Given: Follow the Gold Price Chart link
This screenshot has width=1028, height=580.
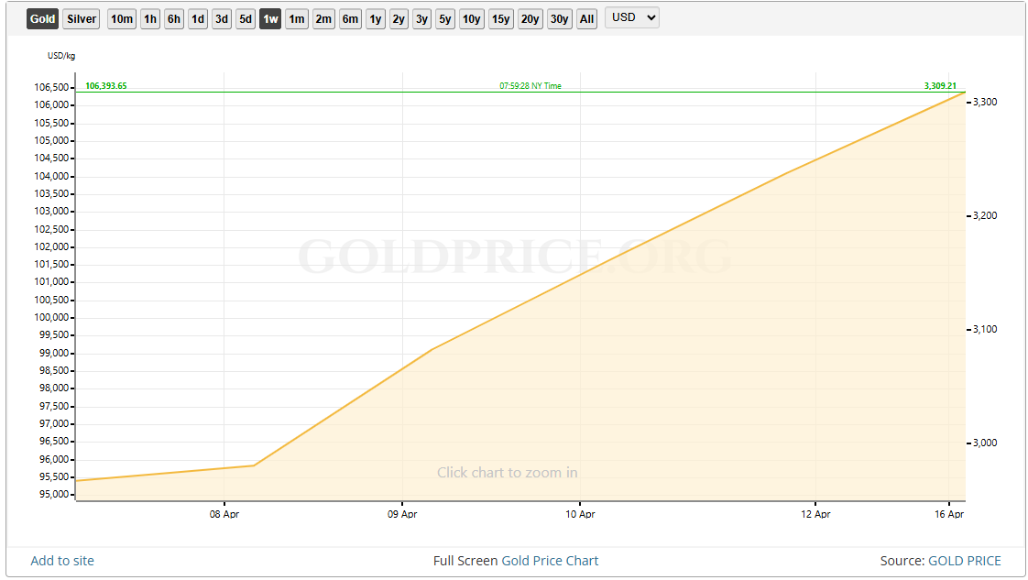Looking at the screenshot, I should pos(549,560).
